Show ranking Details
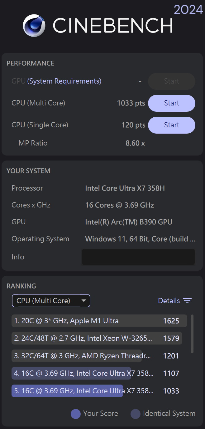The image size is (205, 429). [169, 301]
